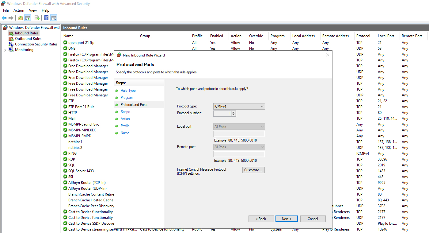This screenshot has width=429, height=233.
Task: Toggle Show/Hide Action Pane toolbar icon
Action: tap(54, 18)
